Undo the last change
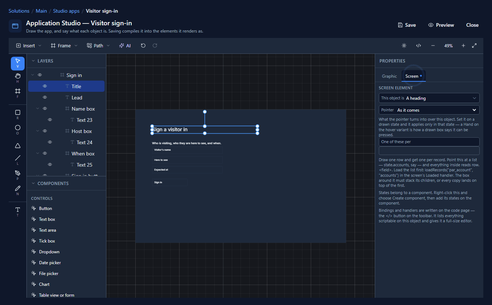The height and width of the screenshot is (305, 492). (143, 46)
